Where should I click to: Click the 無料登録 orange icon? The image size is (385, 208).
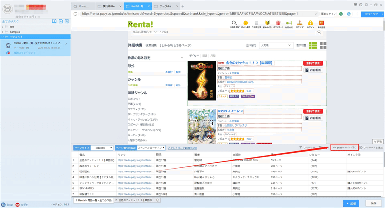pos(321,24)
